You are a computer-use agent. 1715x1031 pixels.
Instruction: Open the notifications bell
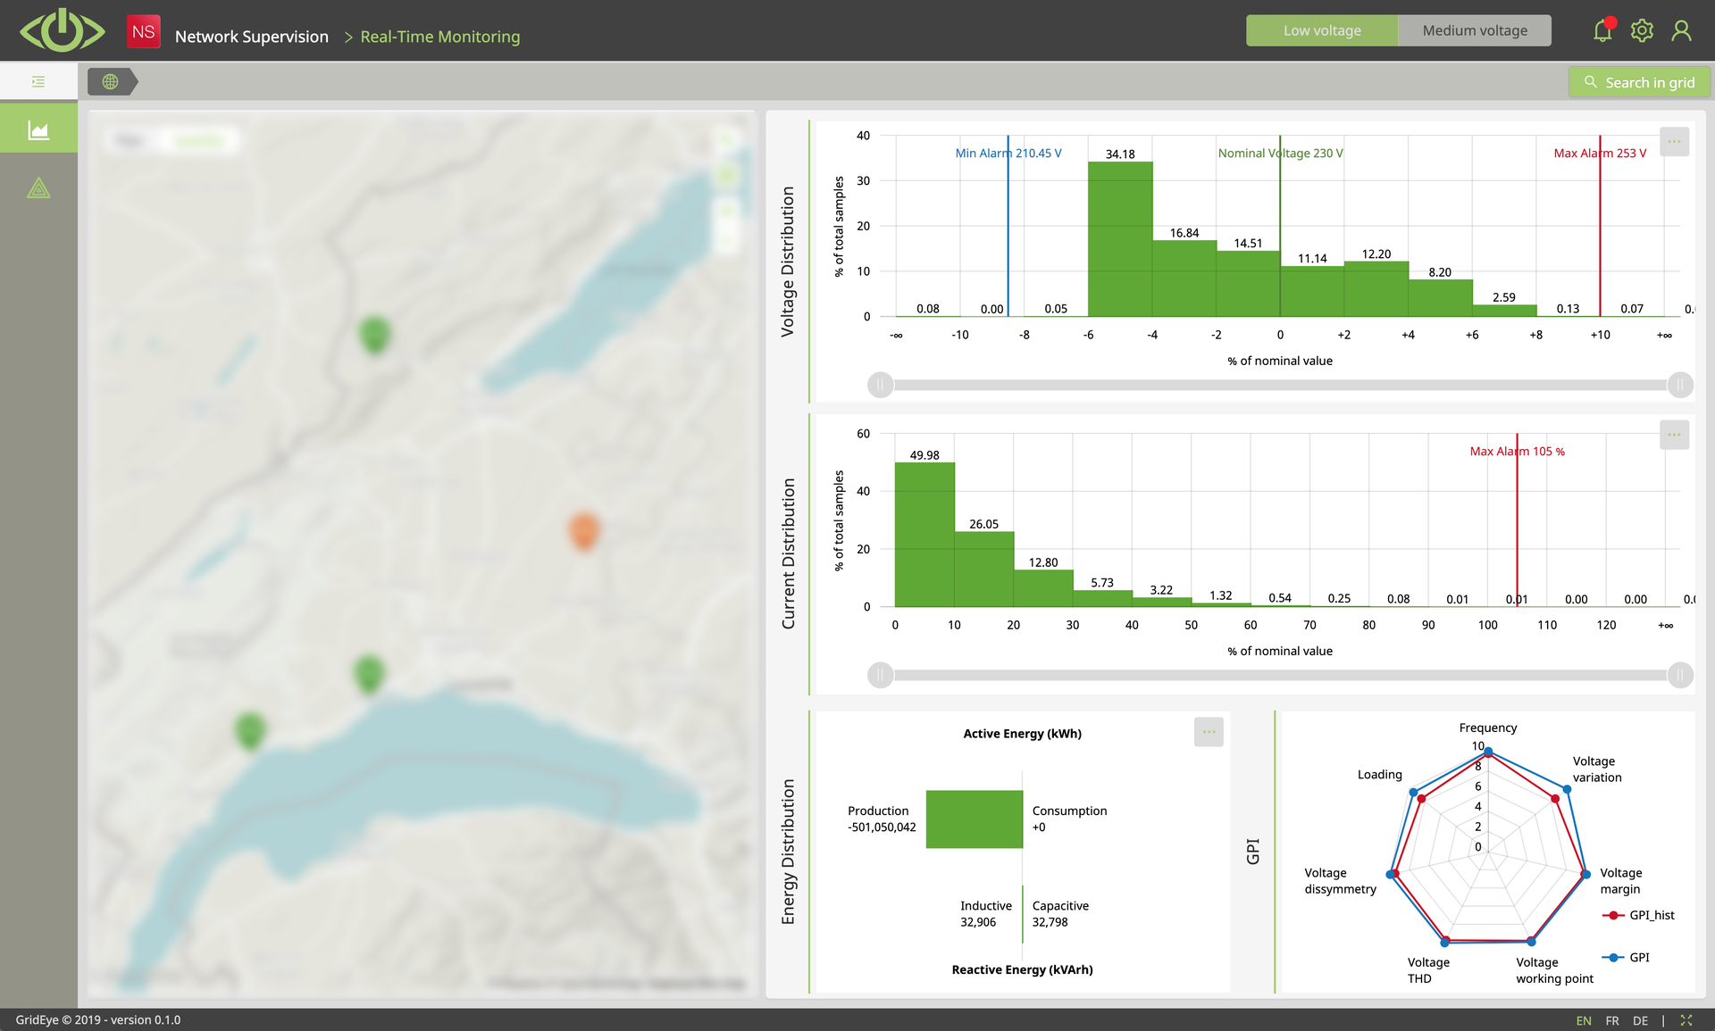pos(1602,30)
